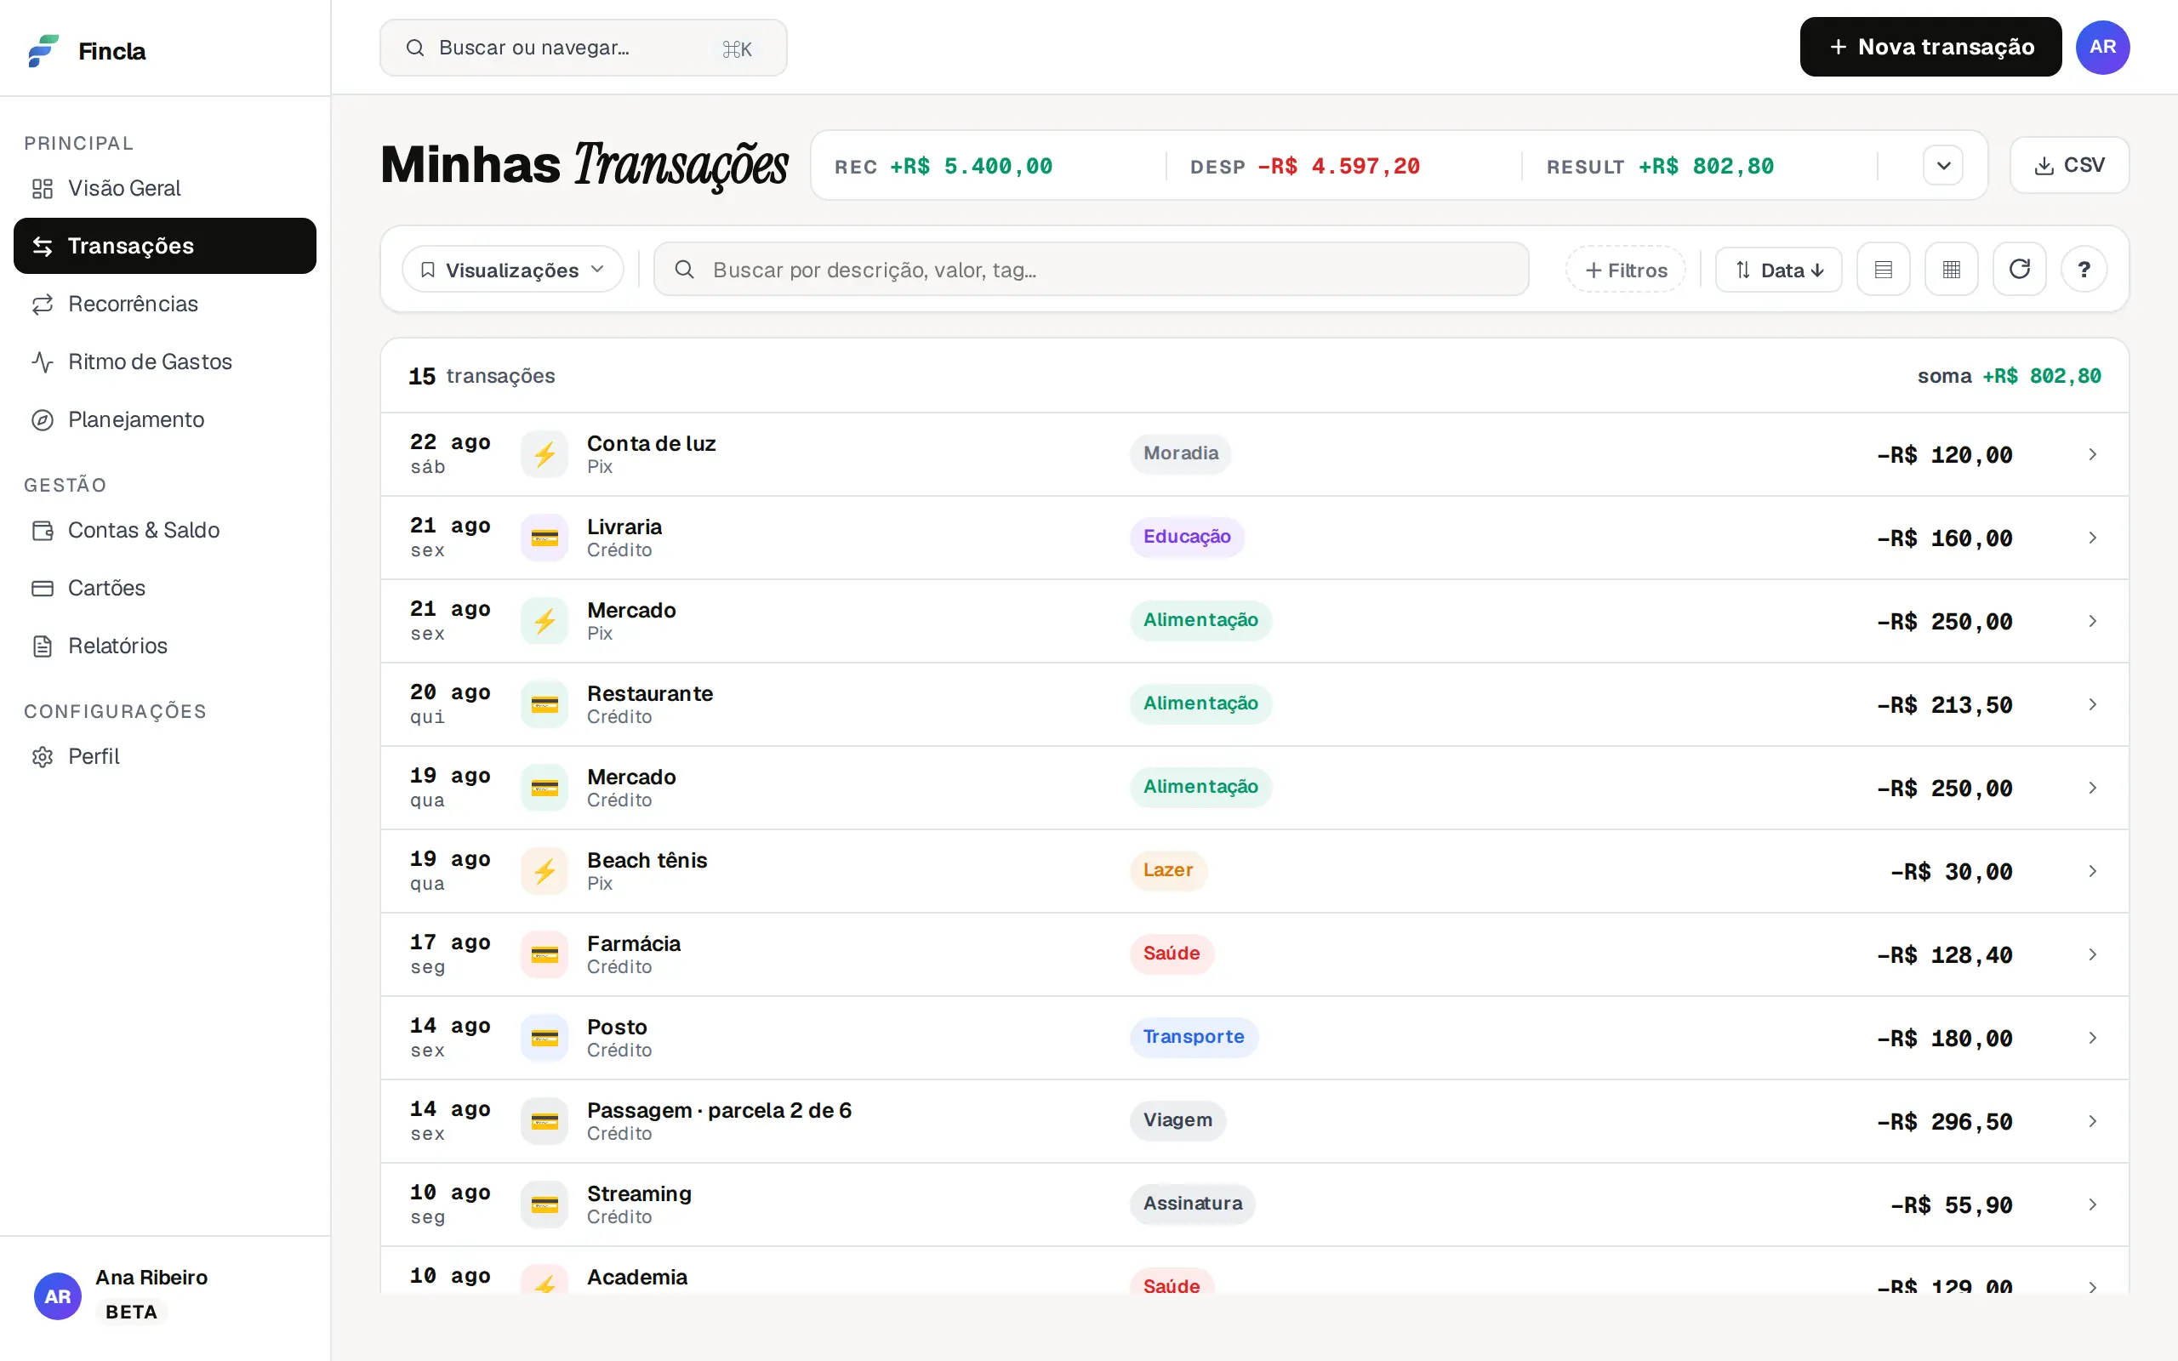Switch to the grid table view icon
This screenshot has width=2178, height=1361.
click(1951, 269)
